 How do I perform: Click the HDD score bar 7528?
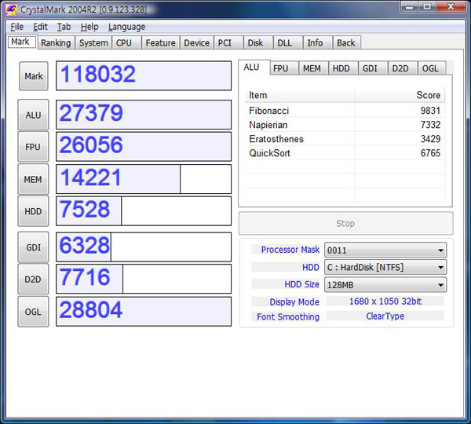coord(144,211)
